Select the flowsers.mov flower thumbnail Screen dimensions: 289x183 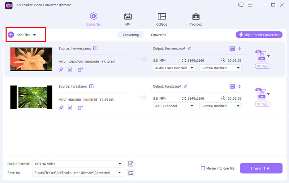(x=31, y=59)
